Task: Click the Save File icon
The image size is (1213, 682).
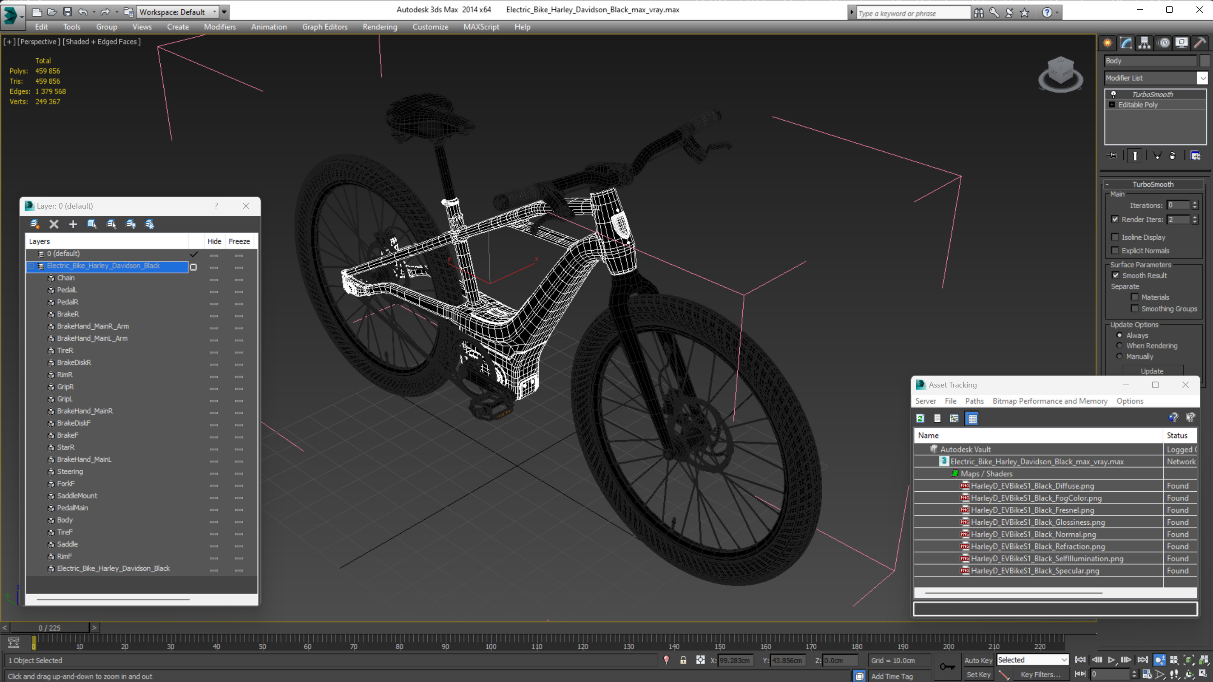Action: coord(67,12)
